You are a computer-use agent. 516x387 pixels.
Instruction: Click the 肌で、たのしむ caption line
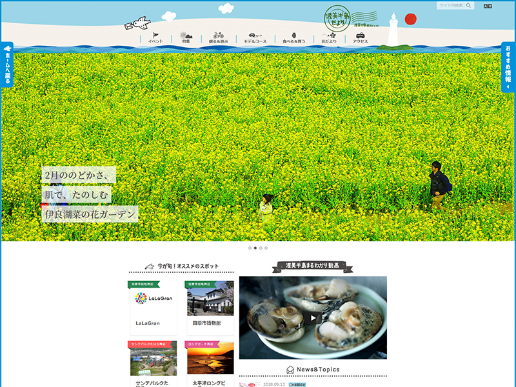[76, 195]
